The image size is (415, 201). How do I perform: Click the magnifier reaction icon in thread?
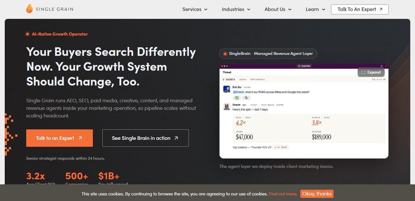[246, 98]
